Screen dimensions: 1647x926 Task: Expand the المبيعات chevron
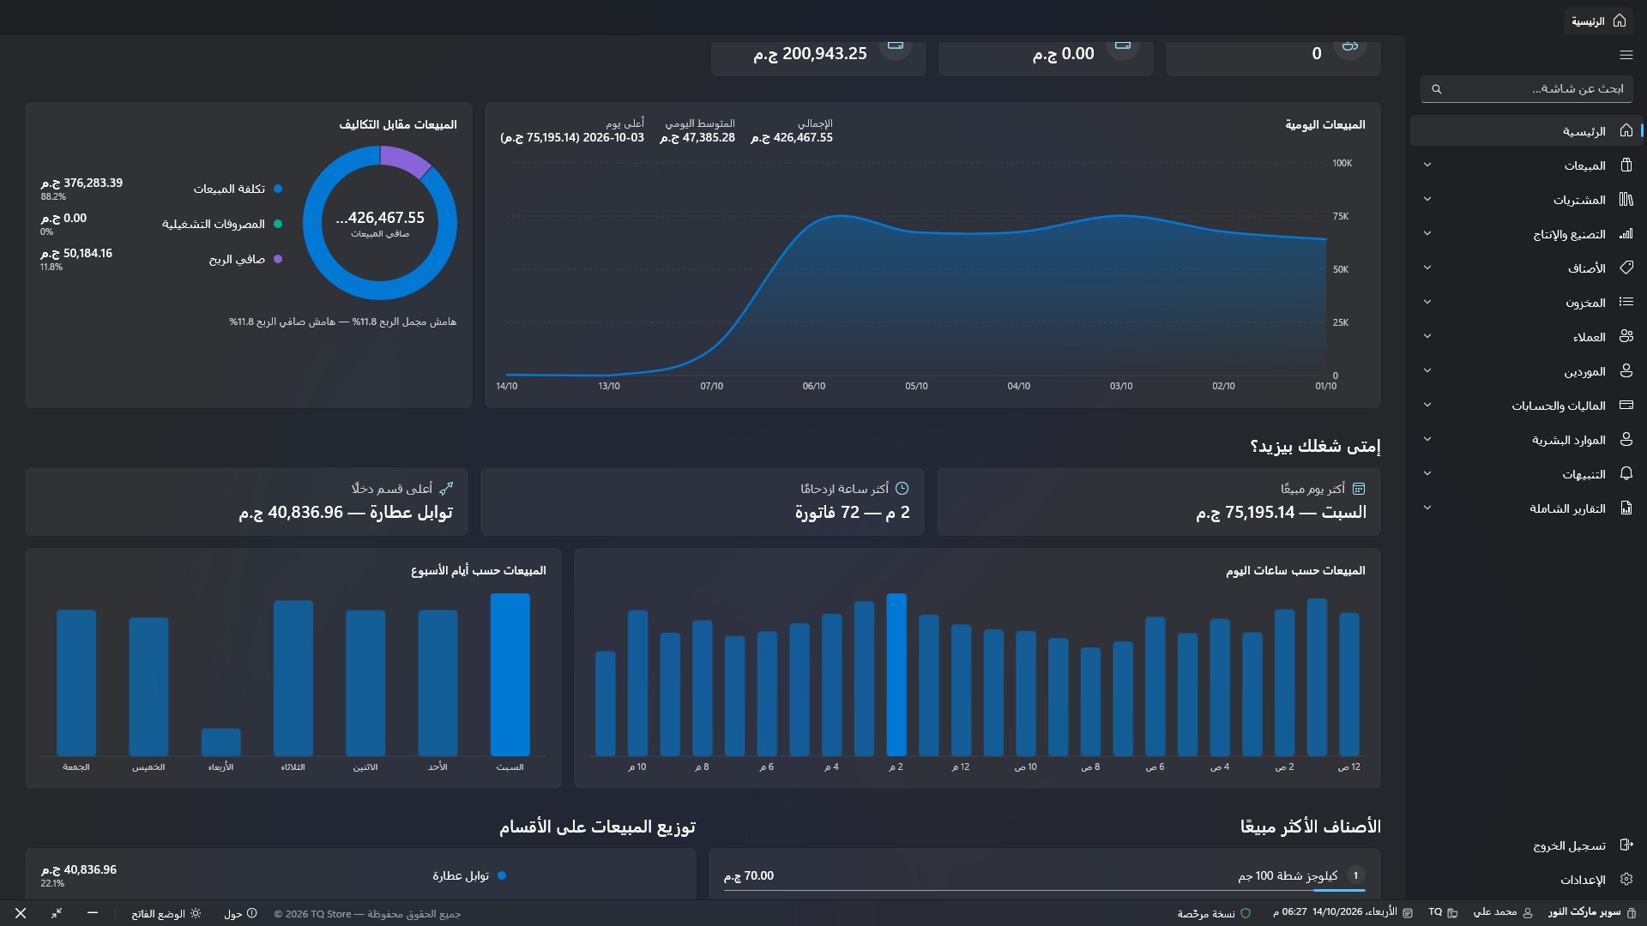1427,165
